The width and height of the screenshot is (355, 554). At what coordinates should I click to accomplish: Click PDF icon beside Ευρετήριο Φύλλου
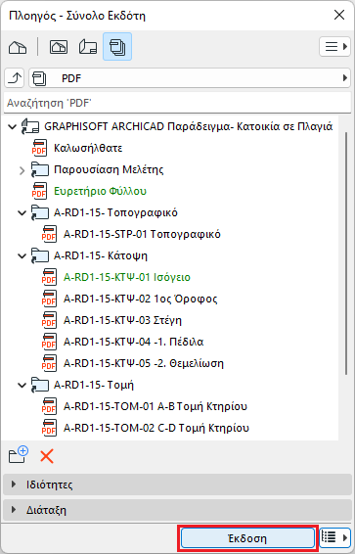[39, 191]
